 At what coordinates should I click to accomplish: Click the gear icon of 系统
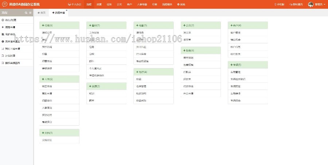point(178,4)
